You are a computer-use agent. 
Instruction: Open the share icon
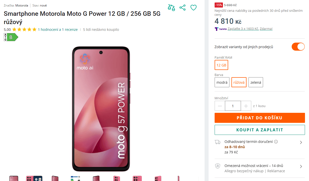click(182, 8)
